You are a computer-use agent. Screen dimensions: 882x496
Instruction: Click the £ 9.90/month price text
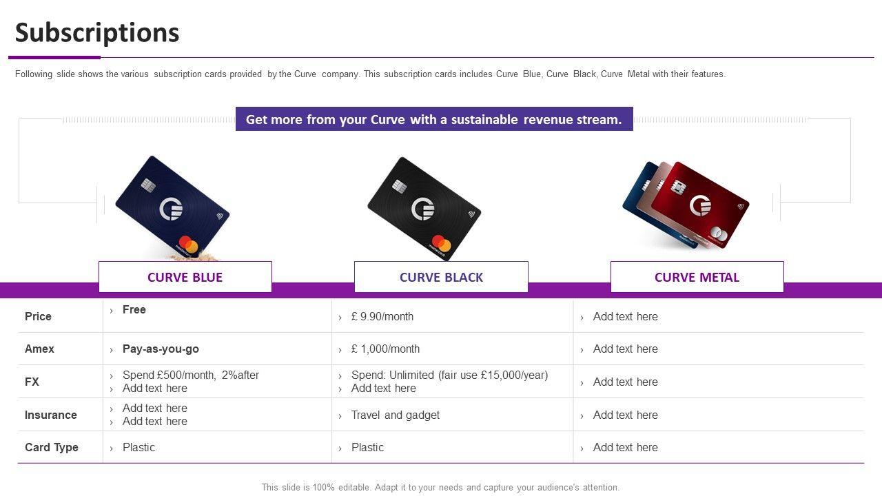pos(382,316)
